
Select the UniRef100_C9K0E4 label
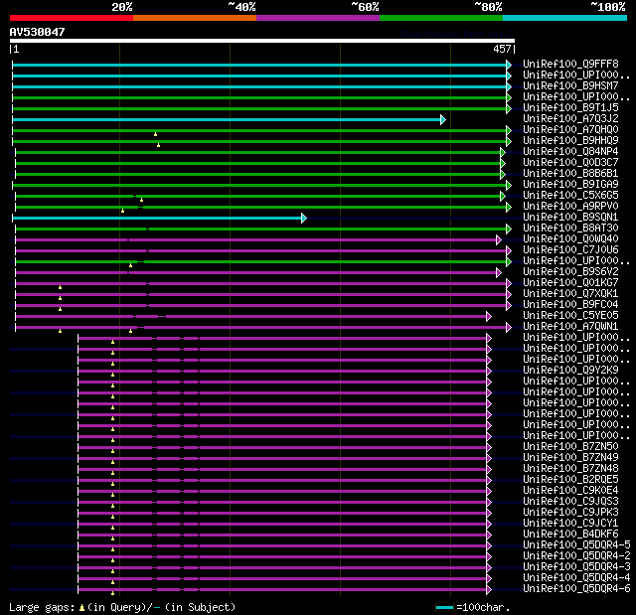click(x=570, y=491)
